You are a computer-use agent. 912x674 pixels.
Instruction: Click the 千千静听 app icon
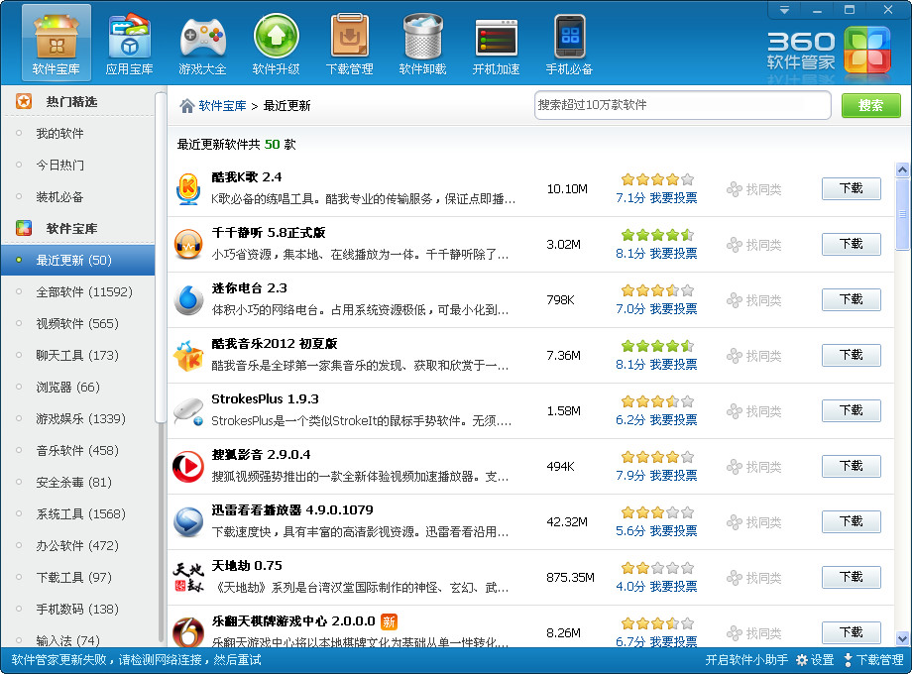tap(188, 244)
